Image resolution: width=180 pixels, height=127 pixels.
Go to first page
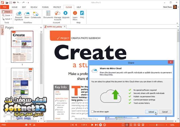pyautogui.click(x=72, y=125)
